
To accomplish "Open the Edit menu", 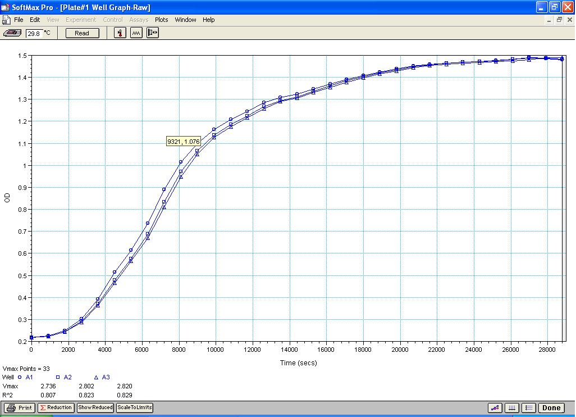I will pyautogui.click(x=35, y=20).
